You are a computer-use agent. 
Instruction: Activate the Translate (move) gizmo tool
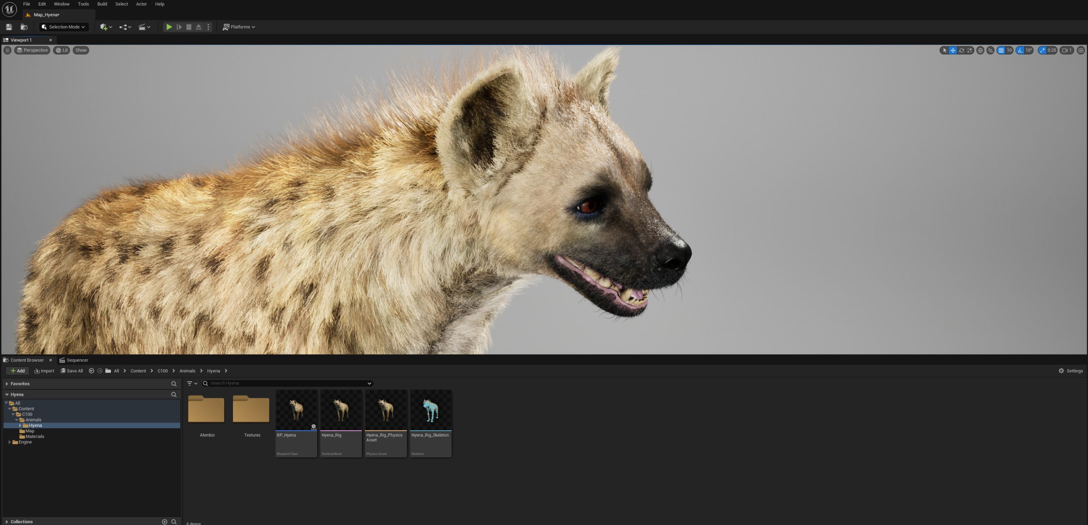(x=953, y=50)
